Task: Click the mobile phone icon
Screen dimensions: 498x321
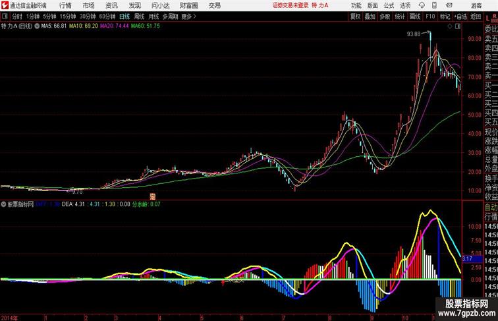Action: click(x=434, y=5)
